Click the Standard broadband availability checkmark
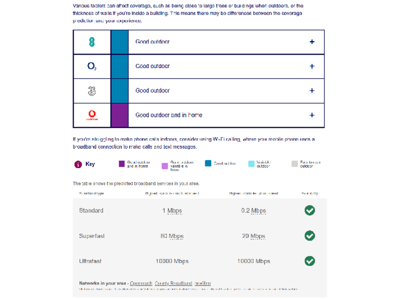The width and height of the screenshot is (398, 299). 309,210
